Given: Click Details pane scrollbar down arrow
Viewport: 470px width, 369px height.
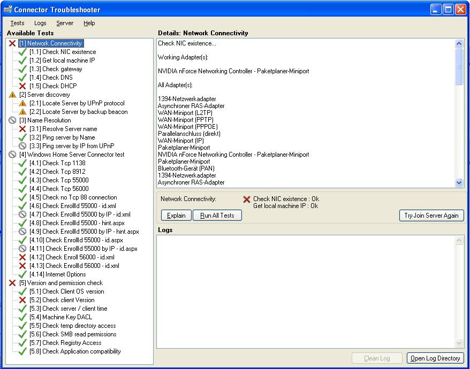Looking at the screenshot, I should point(459,182).
